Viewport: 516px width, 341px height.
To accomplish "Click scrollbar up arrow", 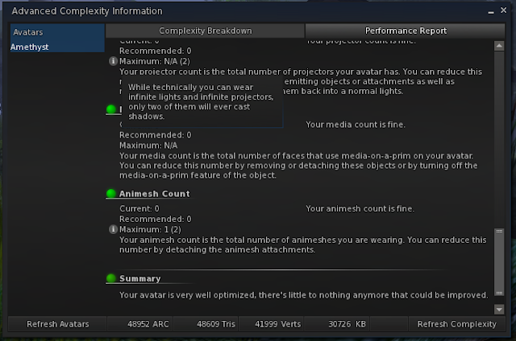I will pyautogui.click(x=499, y=46).
